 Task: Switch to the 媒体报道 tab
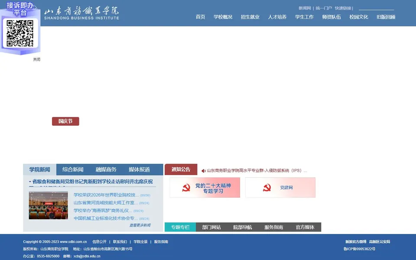point(139,169)
